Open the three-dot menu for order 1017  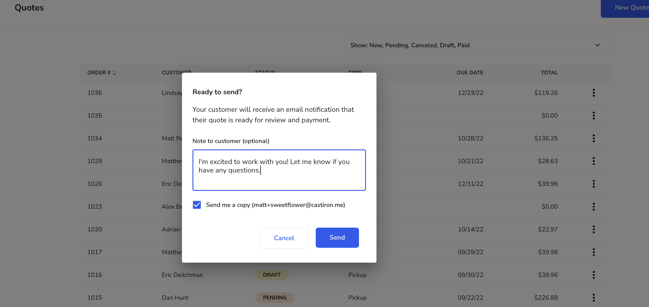(x=594, y=252)
